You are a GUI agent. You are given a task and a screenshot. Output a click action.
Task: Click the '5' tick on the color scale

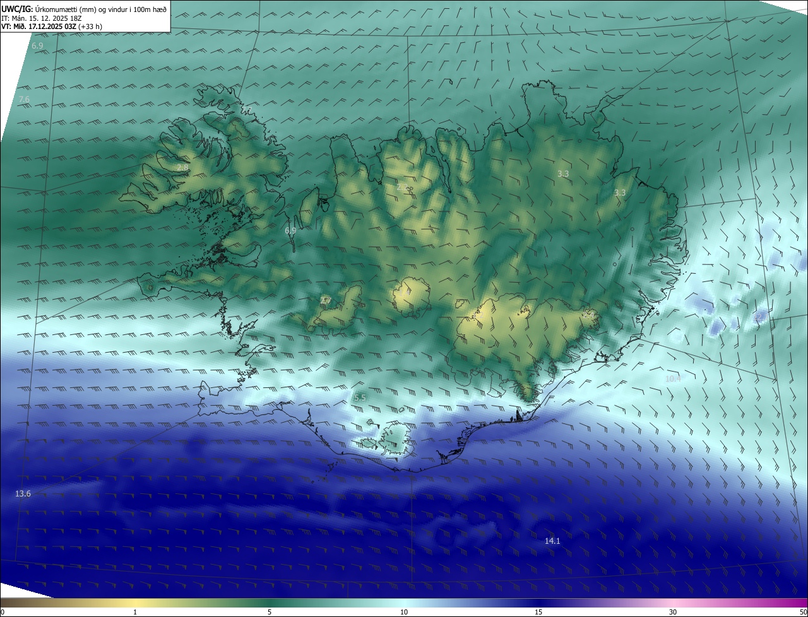coord(270,612)
